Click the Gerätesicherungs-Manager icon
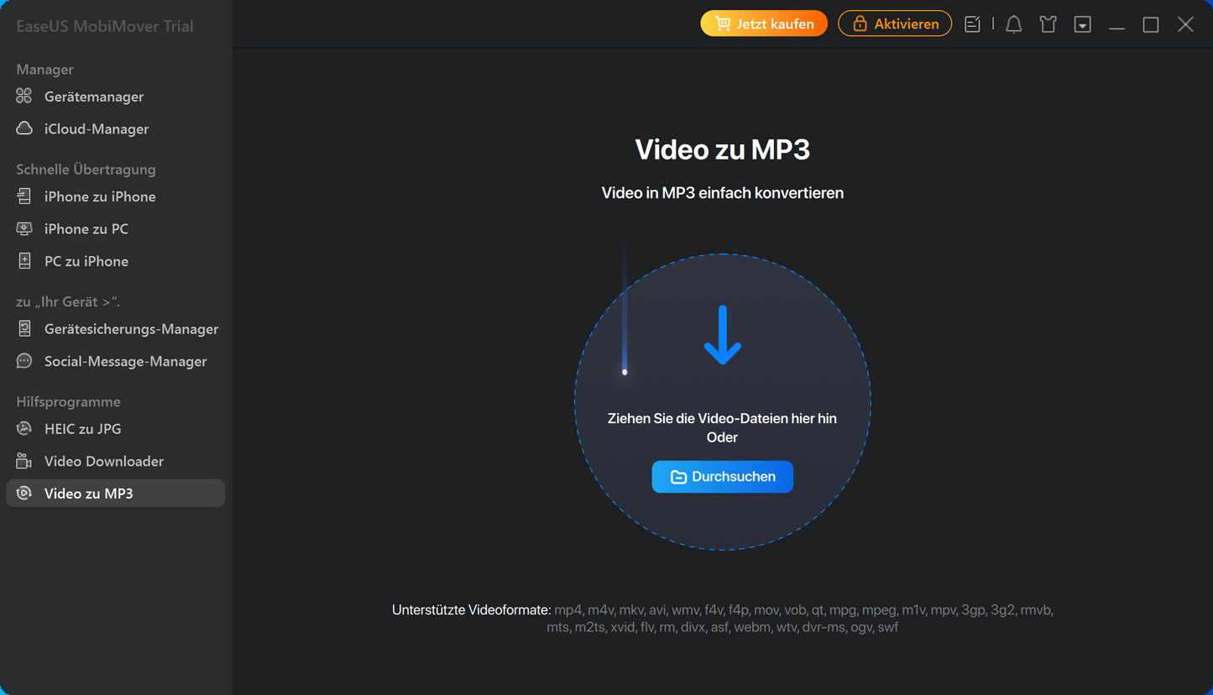Image resolution: width=1213 pixels, height=695 pixels. [24, 329]
